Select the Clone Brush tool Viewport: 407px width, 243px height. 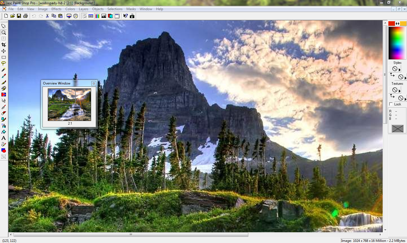click(4, 88)
